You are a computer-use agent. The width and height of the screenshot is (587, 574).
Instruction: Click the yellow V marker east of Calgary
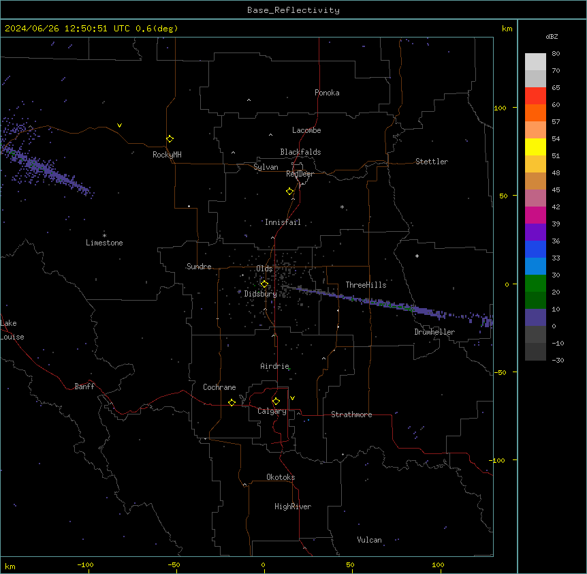(x=292, y=398)
